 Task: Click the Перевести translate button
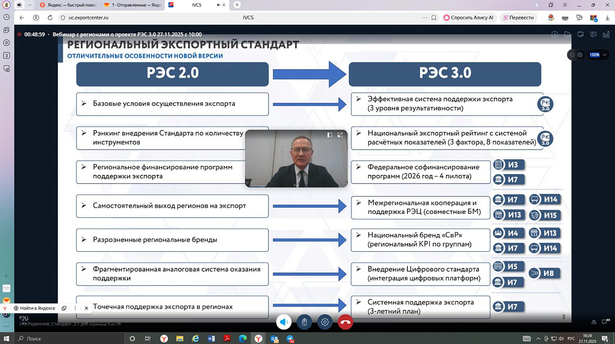pyautogui.click(x=518, y=18)
